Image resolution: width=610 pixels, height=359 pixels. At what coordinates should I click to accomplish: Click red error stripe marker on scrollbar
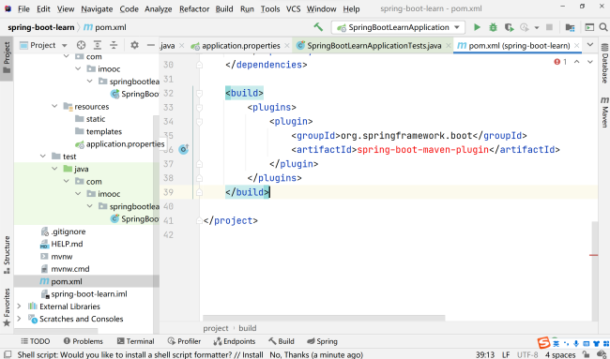(594, 255)
